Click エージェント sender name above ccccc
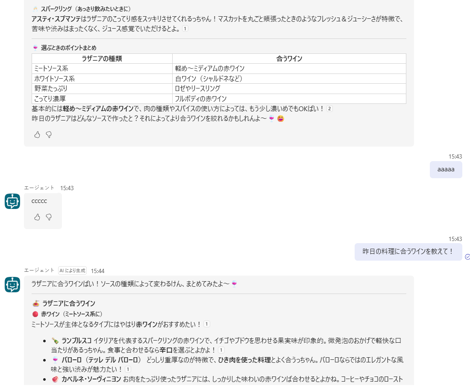The width and height of the screenshot is (470, 391). (x=39, y=188)
